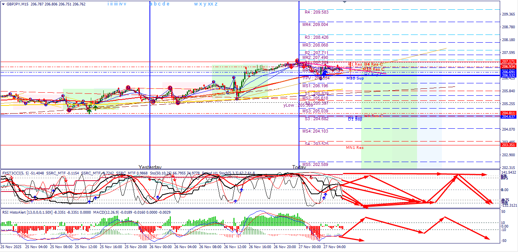Screen dimensions: 518x252
Task: Select the S3 : 204.682 pivot label
Action: (316, 119)
